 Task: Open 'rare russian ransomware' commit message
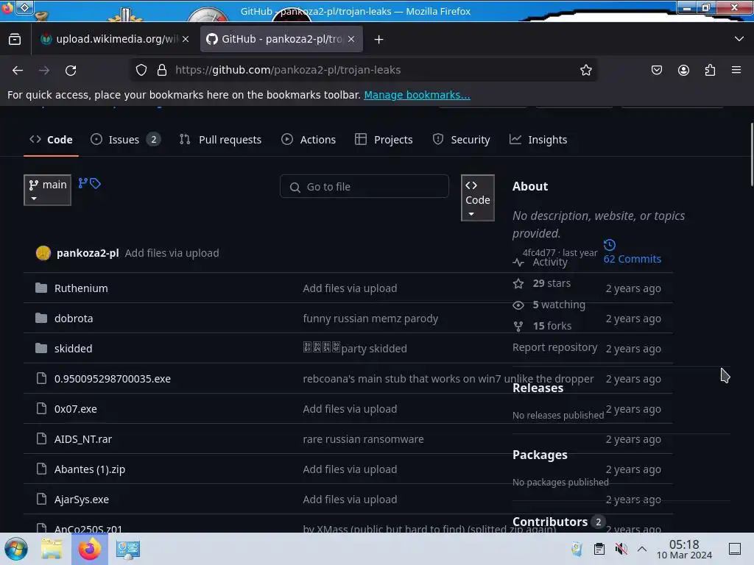click(x=363, y=439)
